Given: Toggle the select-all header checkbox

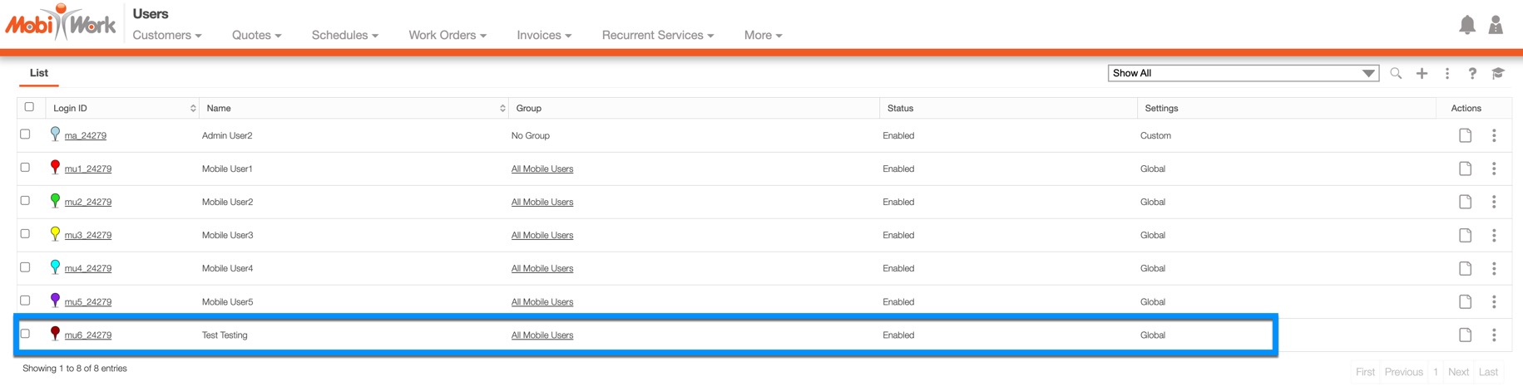Looking at the screenshot, I should [30, 107].
